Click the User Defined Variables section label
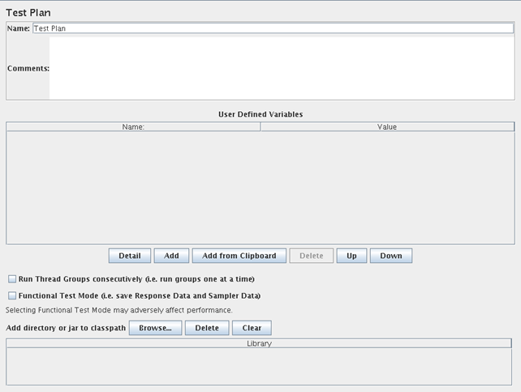 click(260, 114)
